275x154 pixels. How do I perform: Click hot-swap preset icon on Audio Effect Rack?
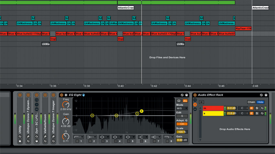pyautogui.click(x=261, y=95)
